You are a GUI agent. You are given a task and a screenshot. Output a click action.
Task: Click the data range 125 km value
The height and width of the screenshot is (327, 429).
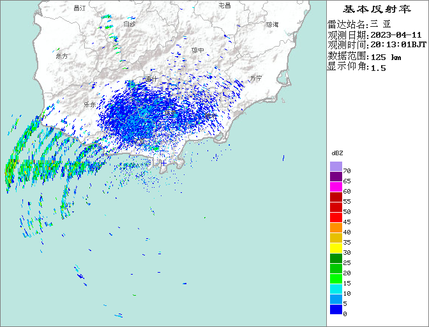pyautogui.click(x=386, y=57)
